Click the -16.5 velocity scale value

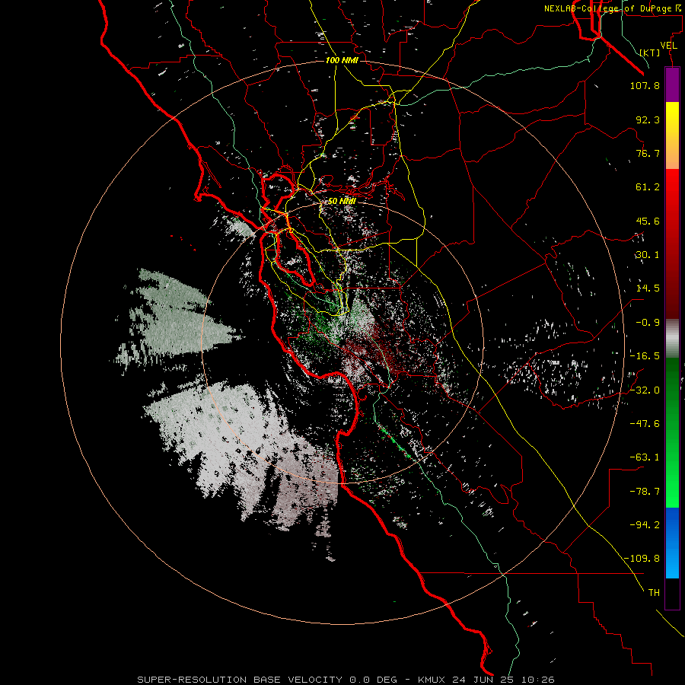645,356
